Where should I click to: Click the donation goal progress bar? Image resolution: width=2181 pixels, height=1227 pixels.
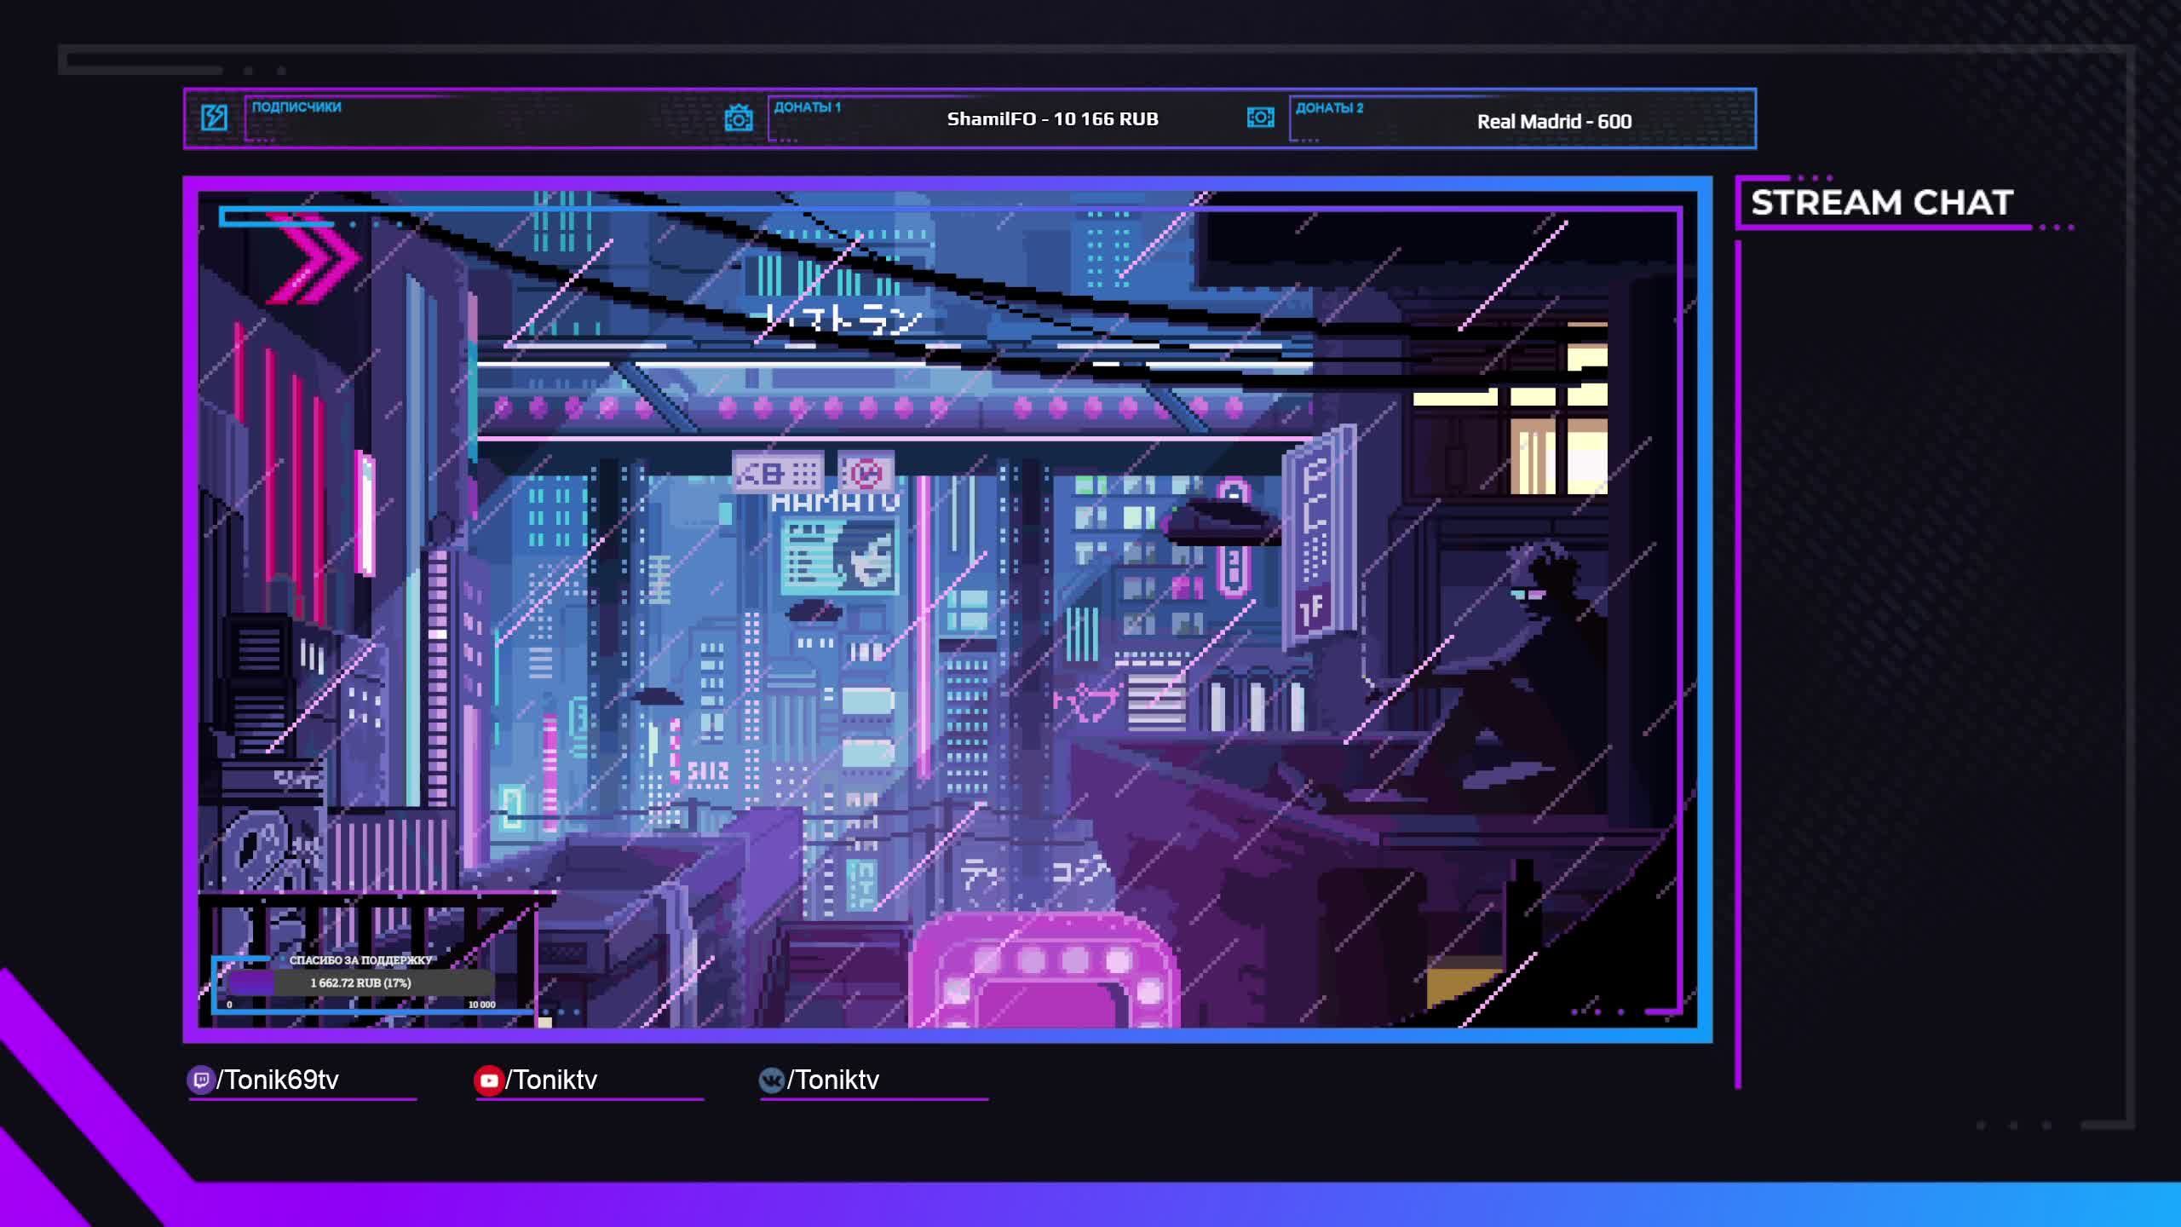pos(360,982)
